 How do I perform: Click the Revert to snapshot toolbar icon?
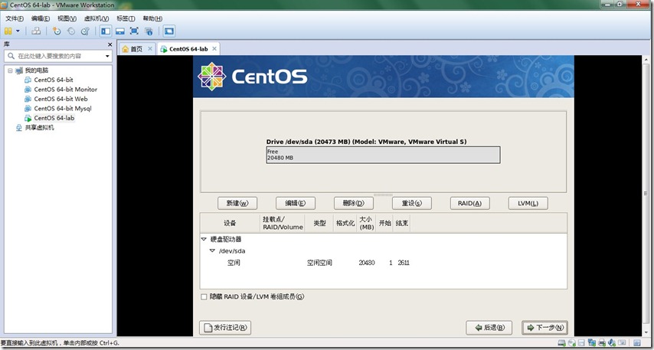pos(71,31)
